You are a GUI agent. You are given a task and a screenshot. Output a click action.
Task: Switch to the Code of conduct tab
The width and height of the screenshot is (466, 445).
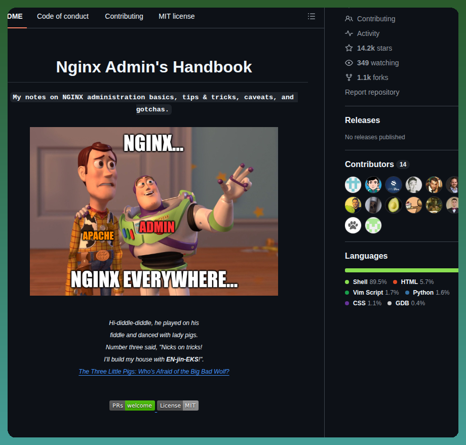click(x=63, y=16)
